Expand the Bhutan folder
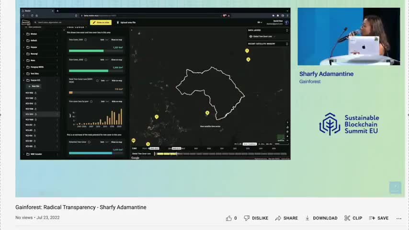Viewport: 409px width, 230px height. coord(24,34)
